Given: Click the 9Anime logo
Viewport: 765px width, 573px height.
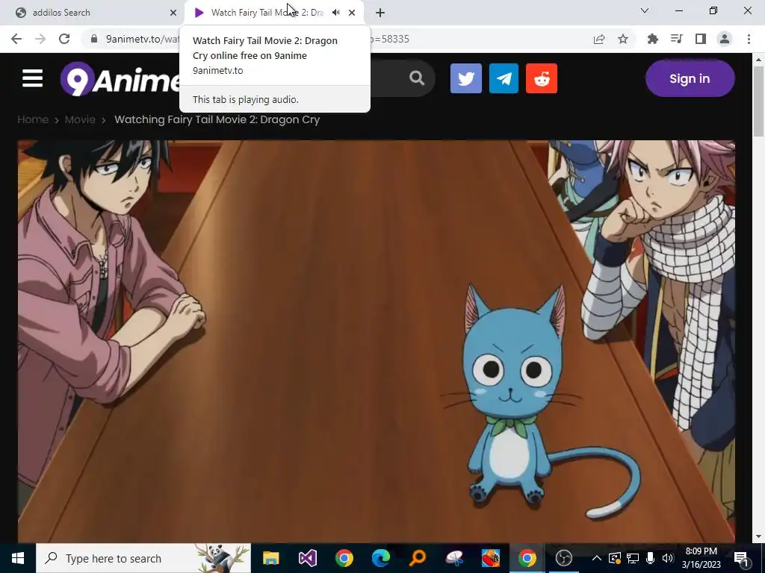Looking at the screenshot, I should tap(120, 79).
